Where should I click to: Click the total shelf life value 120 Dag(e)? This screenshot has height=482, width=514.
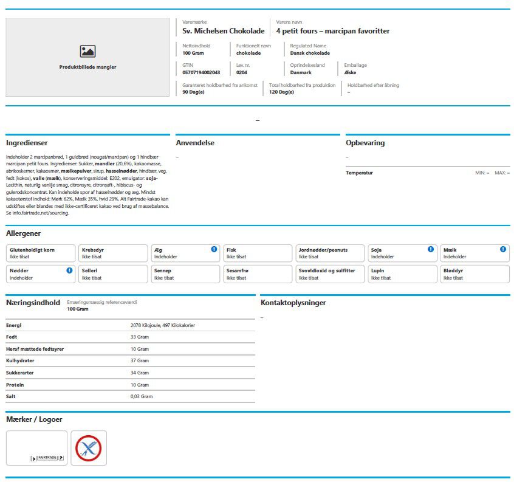point(281,92)
